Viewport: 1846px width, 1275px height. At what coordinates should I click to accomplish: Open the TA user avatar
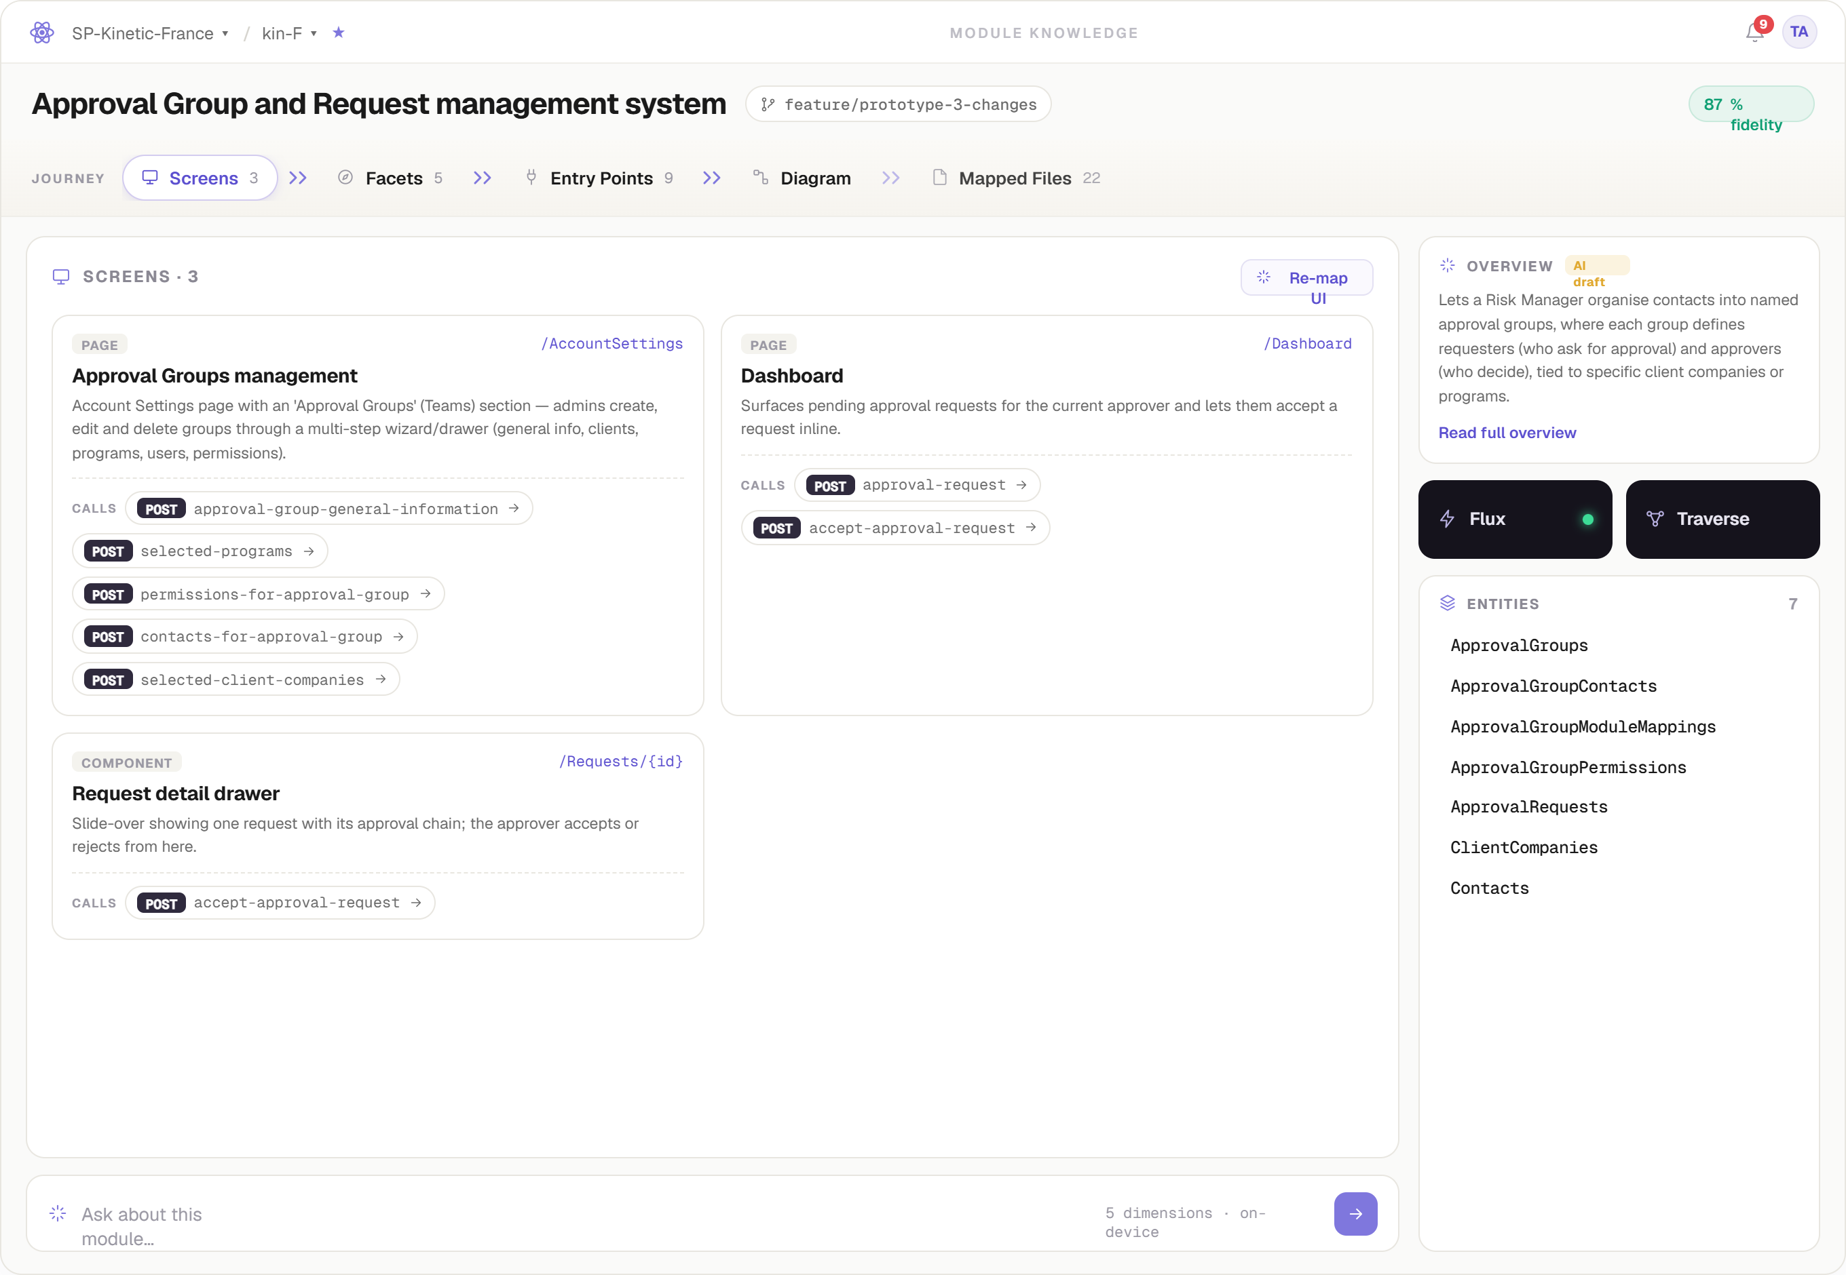(x=1798, y=32)
